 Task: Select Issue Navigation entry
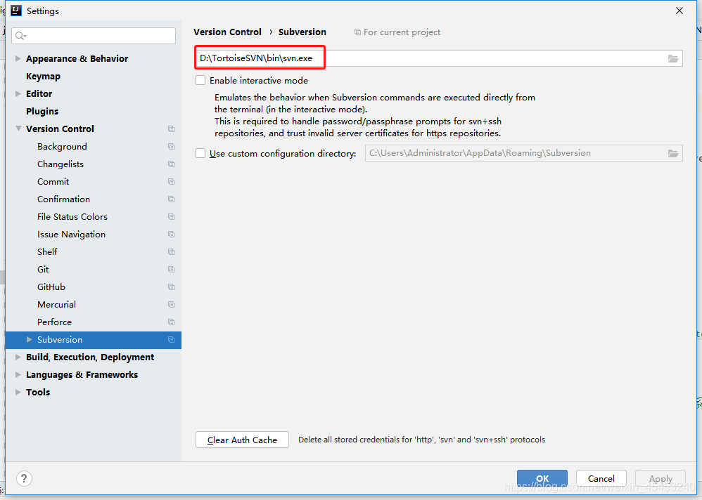(x=72, y=234)
